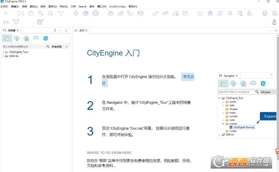Maximize the 入门 welcome pane
The image size is (279, 172).
click(276, 30)
